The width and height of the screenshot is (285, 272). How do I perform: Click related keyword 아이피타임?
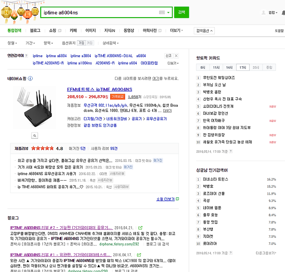pyautogui.click(x=149, y=63)
